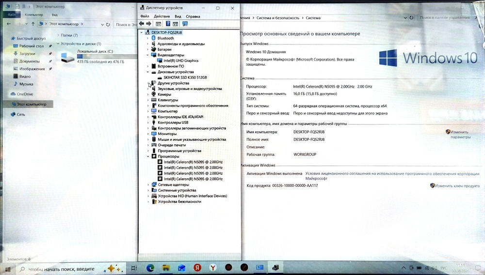Click the blue Help icon in Device Manager toolbar
The image size is (485, 275).
click(168, 24)
